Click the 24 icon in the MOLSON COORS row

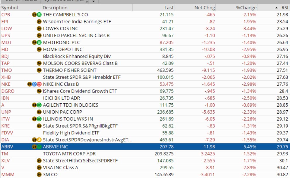[x=39, y=63]
